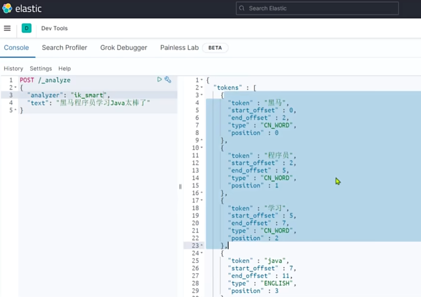Toggle fold arrow at editor line 5
The image size is (421, 297).
coord(15,110)
